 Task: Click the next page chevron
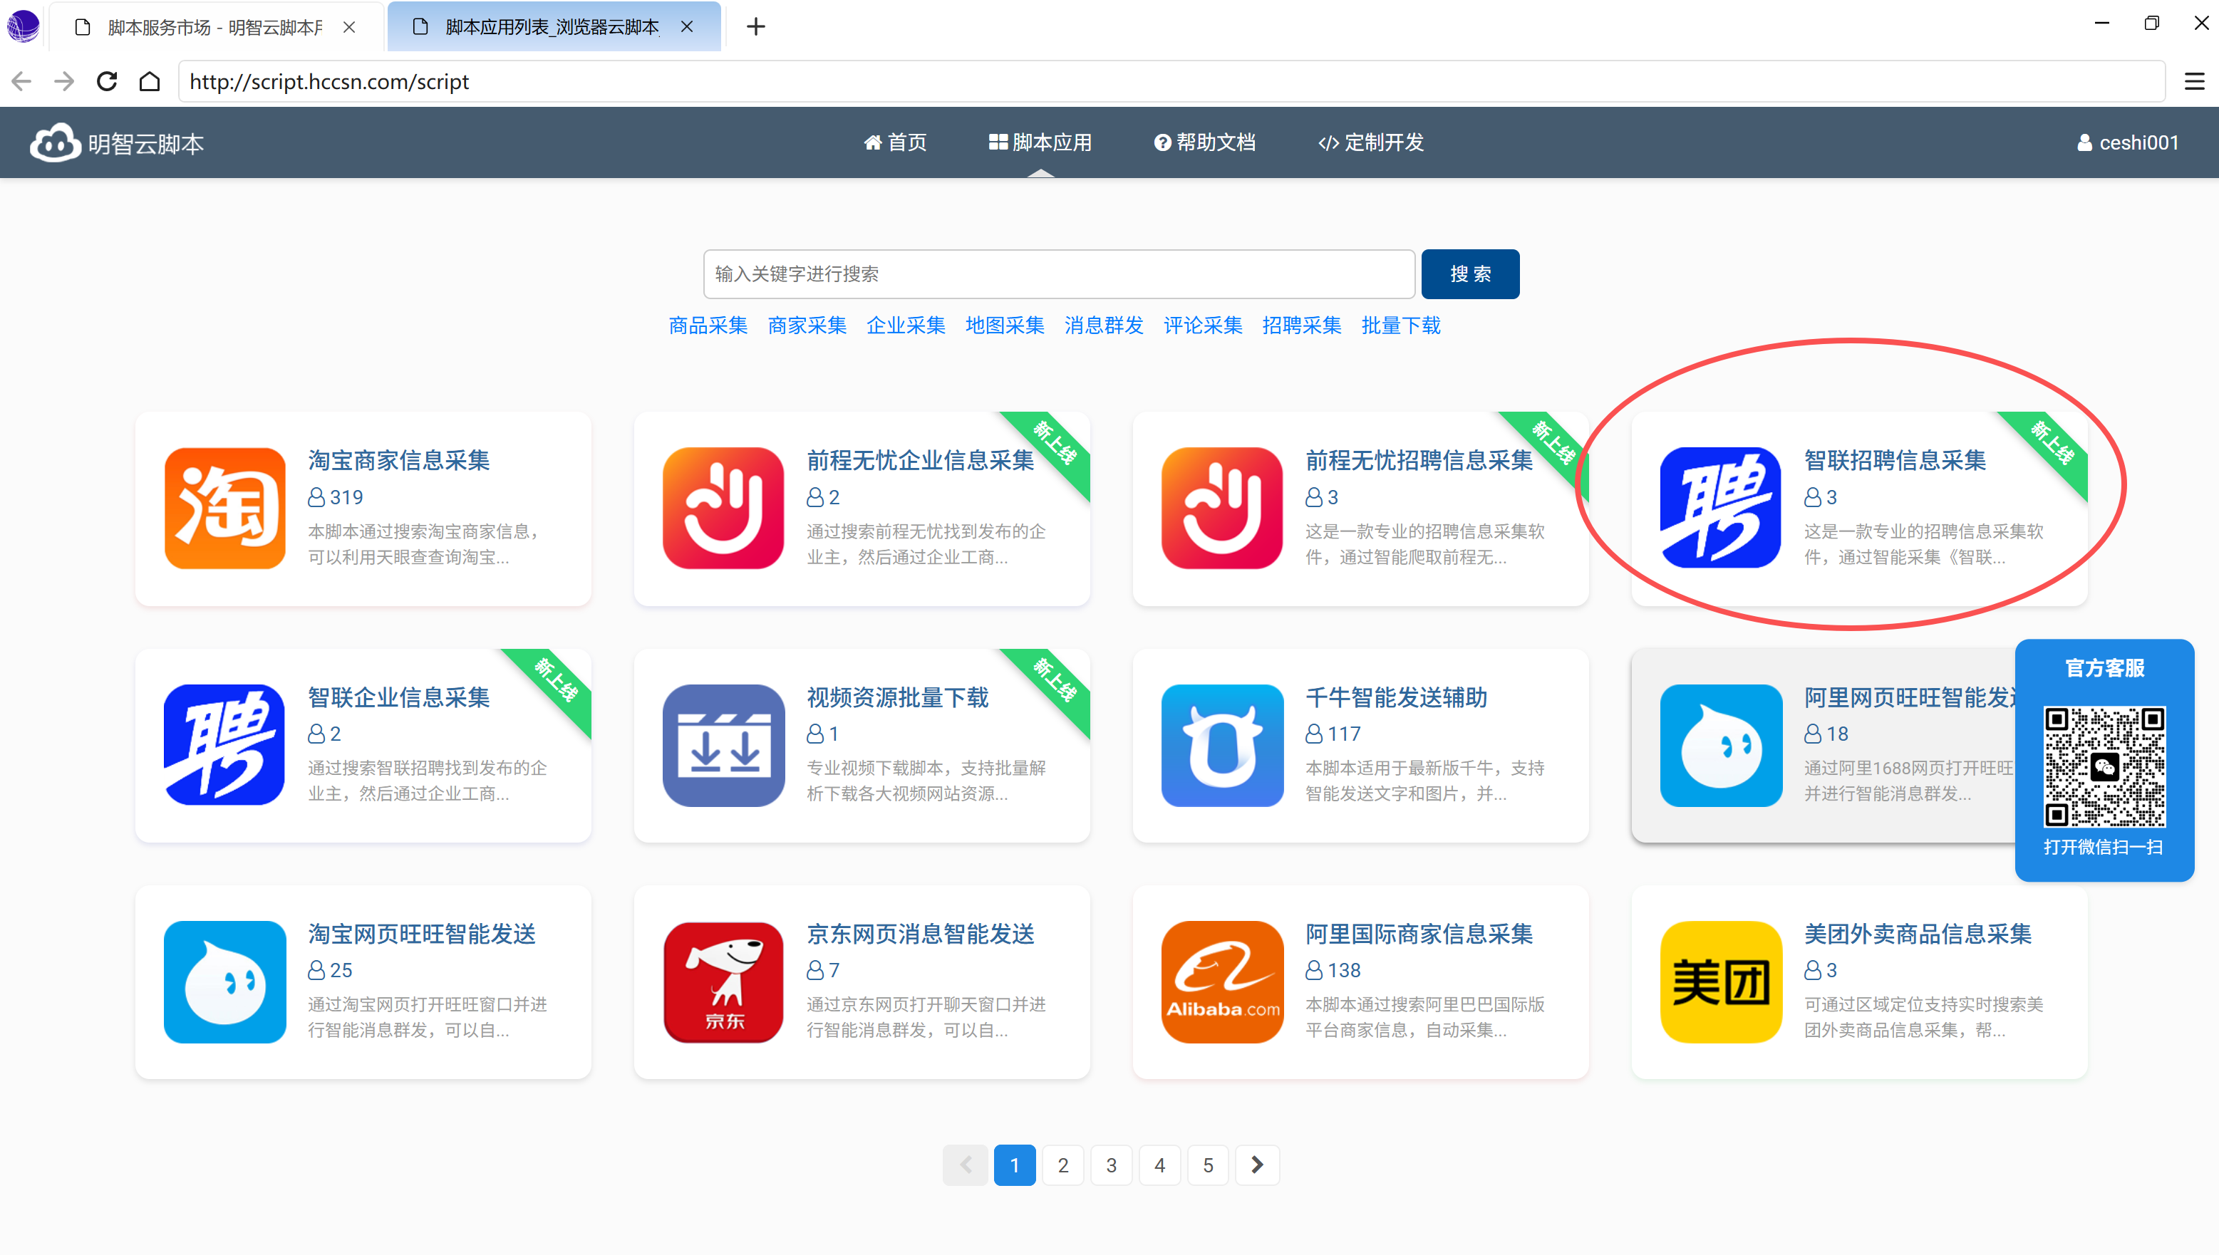[1257, 1165]
